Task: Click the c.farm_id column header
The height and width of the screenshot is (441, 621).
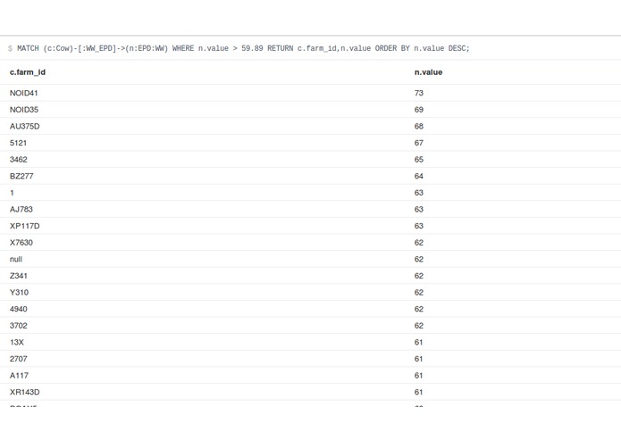Action: click(x=28, y=72)
